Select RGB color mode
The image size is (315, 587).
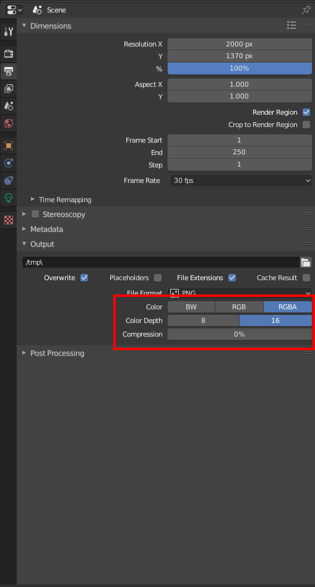point(239,307)
